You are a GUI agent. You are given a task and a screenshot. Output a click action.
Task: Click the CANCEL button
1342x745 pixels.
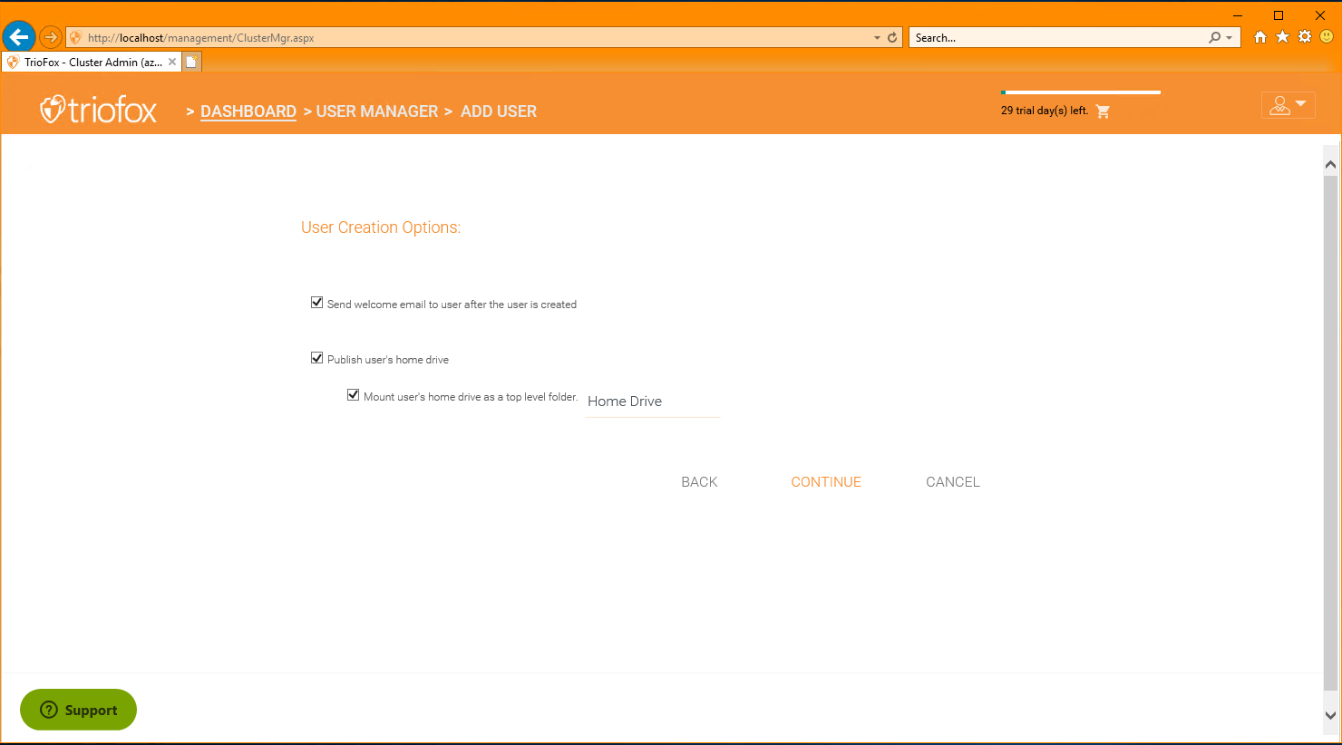click(x=953, y=482)
